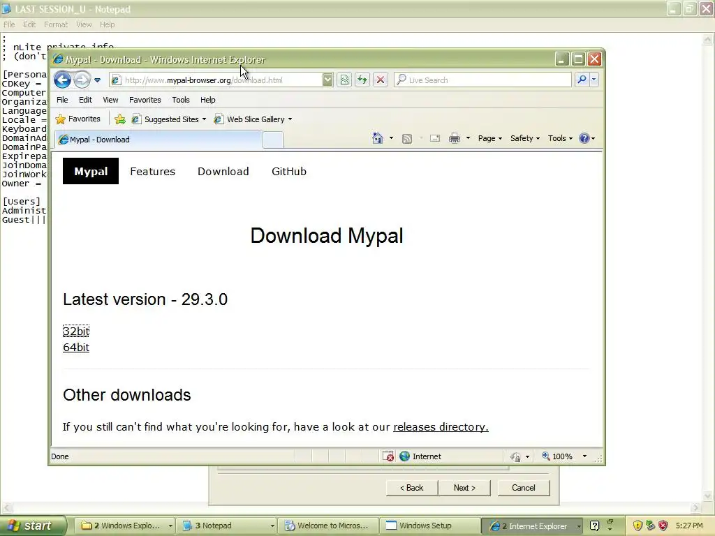
Task: Click the search magnifier button
Action: [x=582, y=80]
